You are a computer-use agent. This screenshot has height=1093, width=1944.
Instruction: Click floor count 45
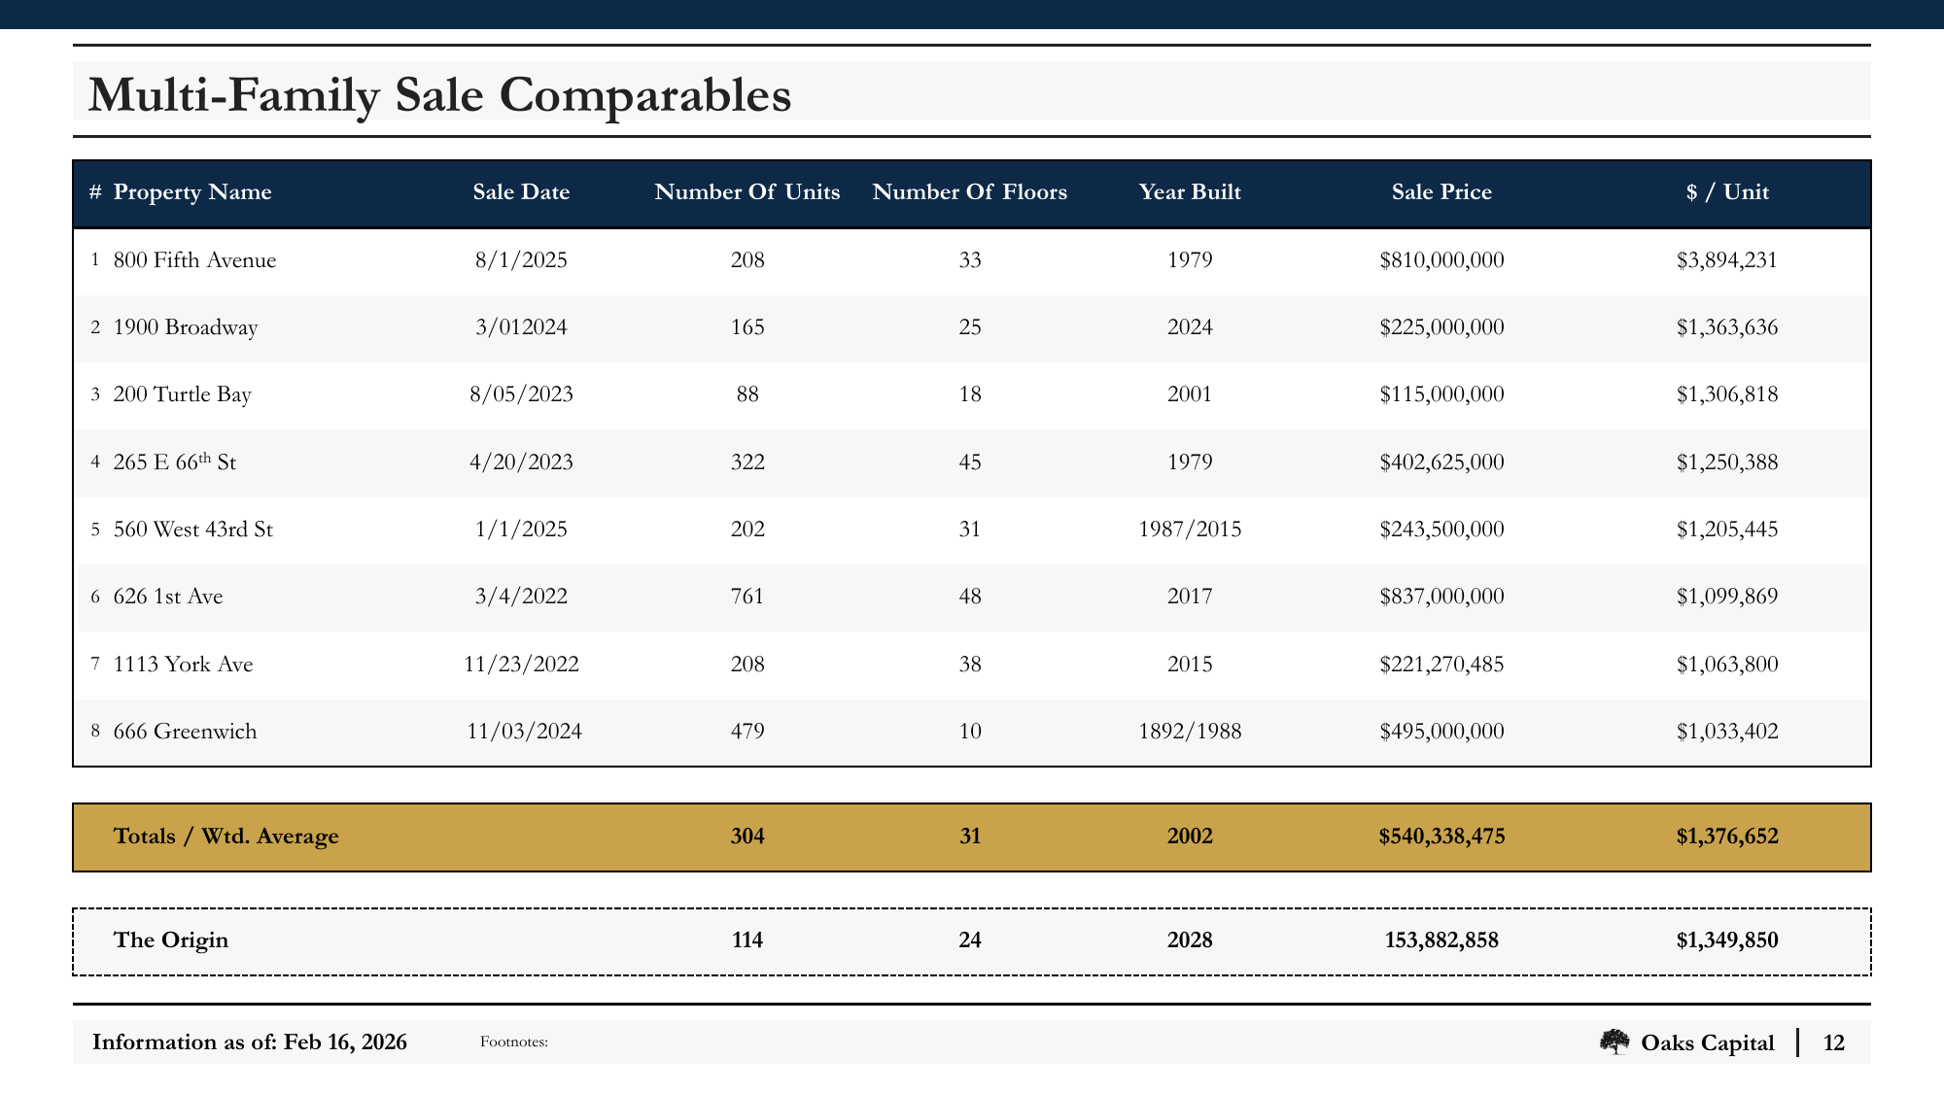pyautogui.click(x=970, y=461)
